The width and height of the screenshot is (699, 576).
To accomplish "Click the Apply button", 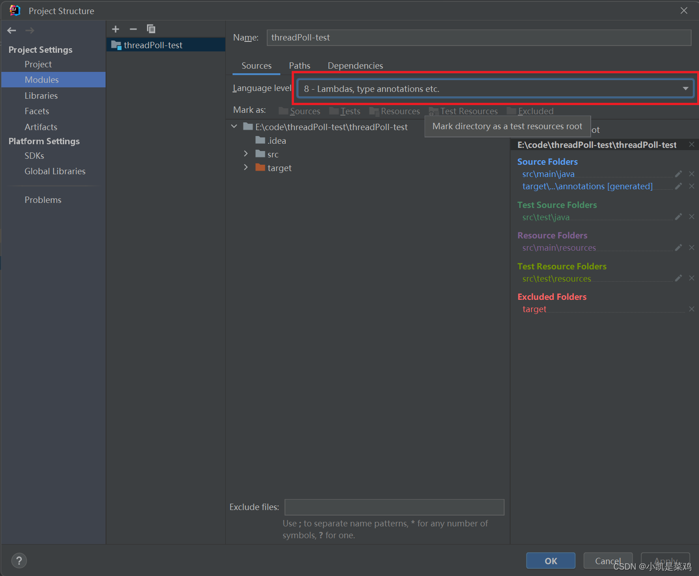I will click(x=665, y=561).
